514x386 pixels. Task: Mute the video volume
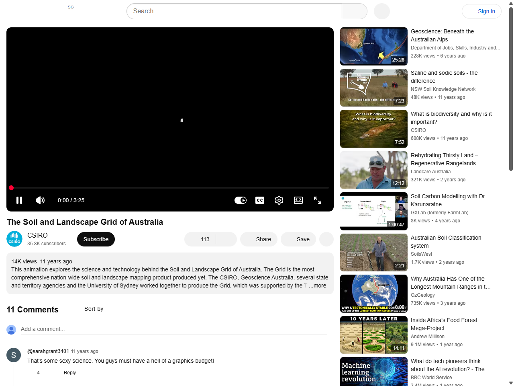pyautogui.click(x=40, y=200)
